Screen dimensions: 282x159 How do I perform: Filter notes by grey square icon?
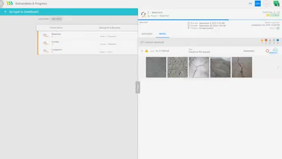pyautogui.click(x=274, y=40)
